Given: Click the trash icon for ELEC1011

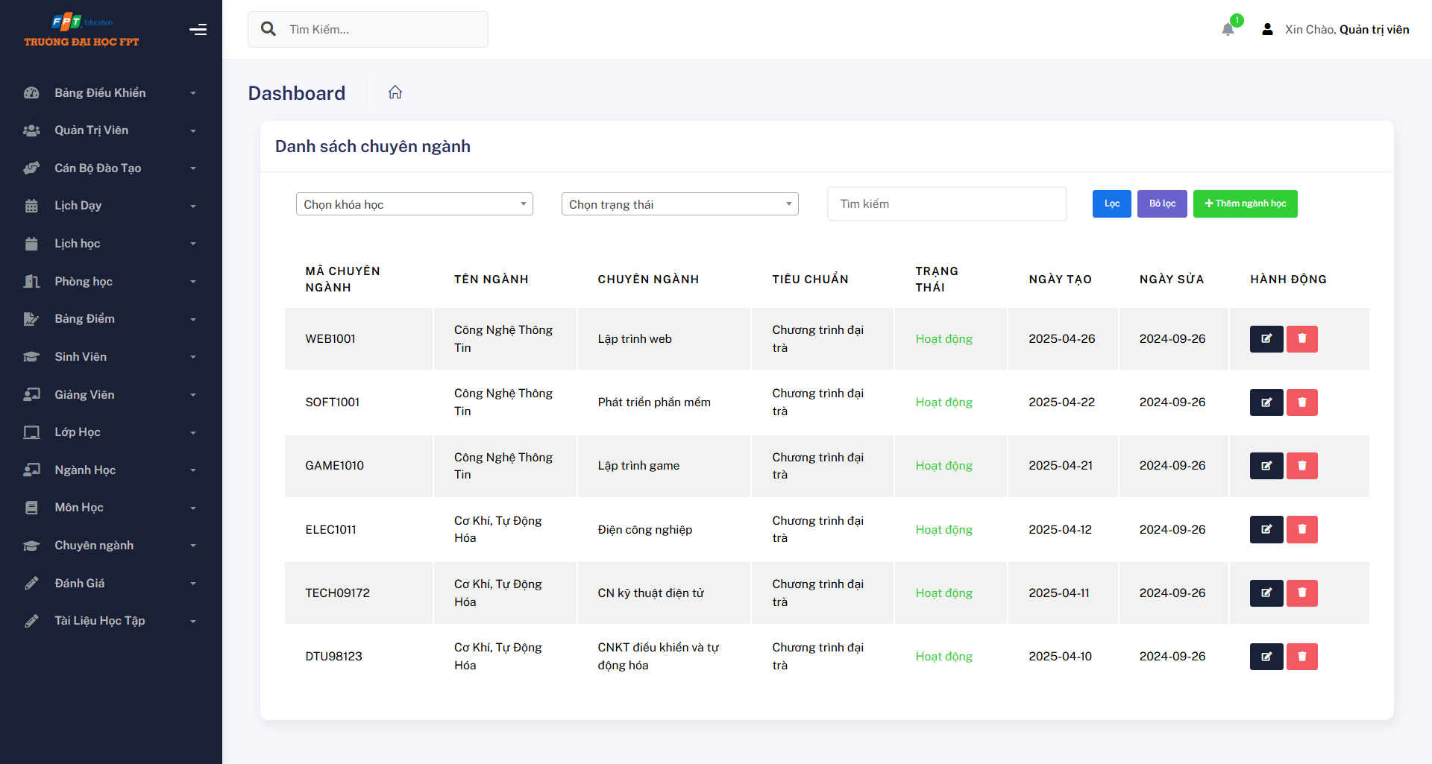Looking at the screenshot, I should click(1301, 530).
